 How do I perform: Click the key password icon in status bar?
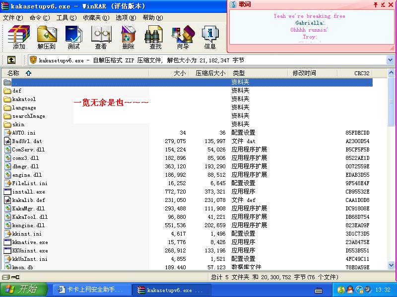[15, 277]
